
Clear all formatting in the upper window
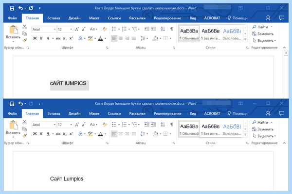[x=105, y=29]
